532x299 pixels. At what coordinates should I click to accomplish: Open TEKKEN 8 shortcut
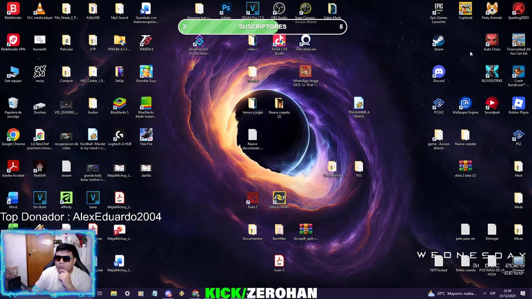(146, 43)
